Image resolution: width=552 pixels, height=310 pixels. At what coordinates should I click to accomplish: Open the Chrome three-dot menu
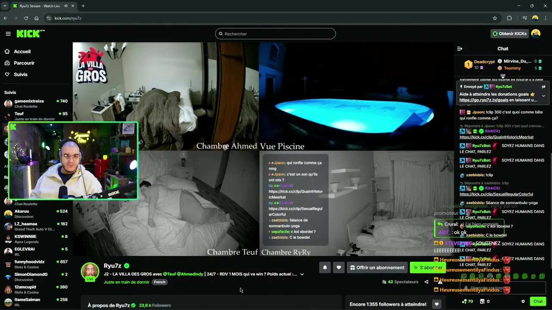[546, 18]
